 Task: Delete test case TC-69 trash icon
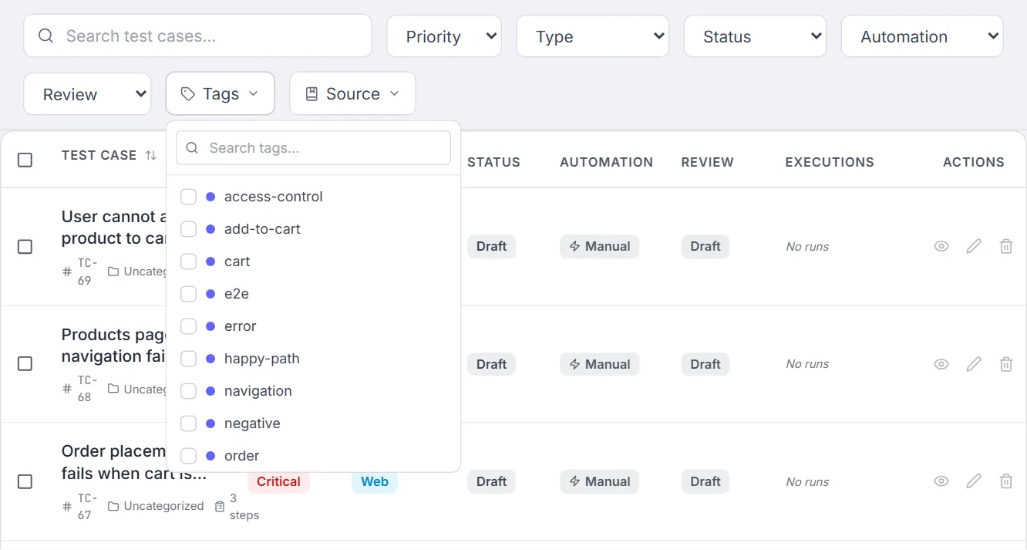click(x=1006, y=246)
